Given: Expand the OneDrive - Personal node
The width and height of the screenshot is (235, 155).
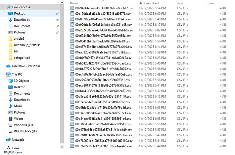Looking at the screenshot, I should coord(3,66).
